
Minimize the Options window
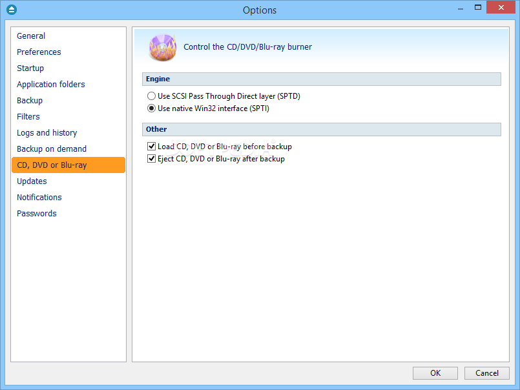[x=461, y=8]
